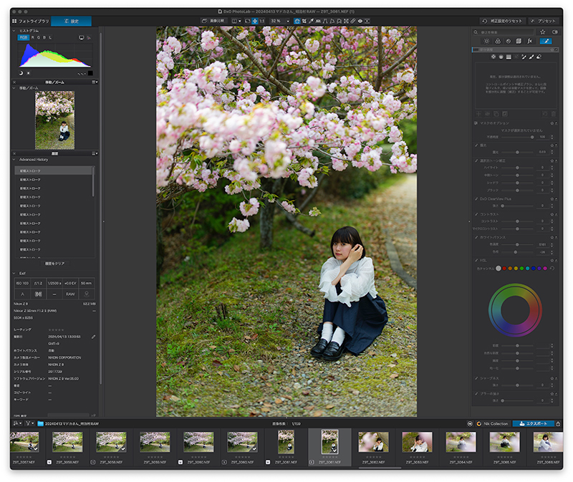The height and width of the screenshot is (482, 573).
Task: Open the Nik Collection button
Action: coord(492,424)
